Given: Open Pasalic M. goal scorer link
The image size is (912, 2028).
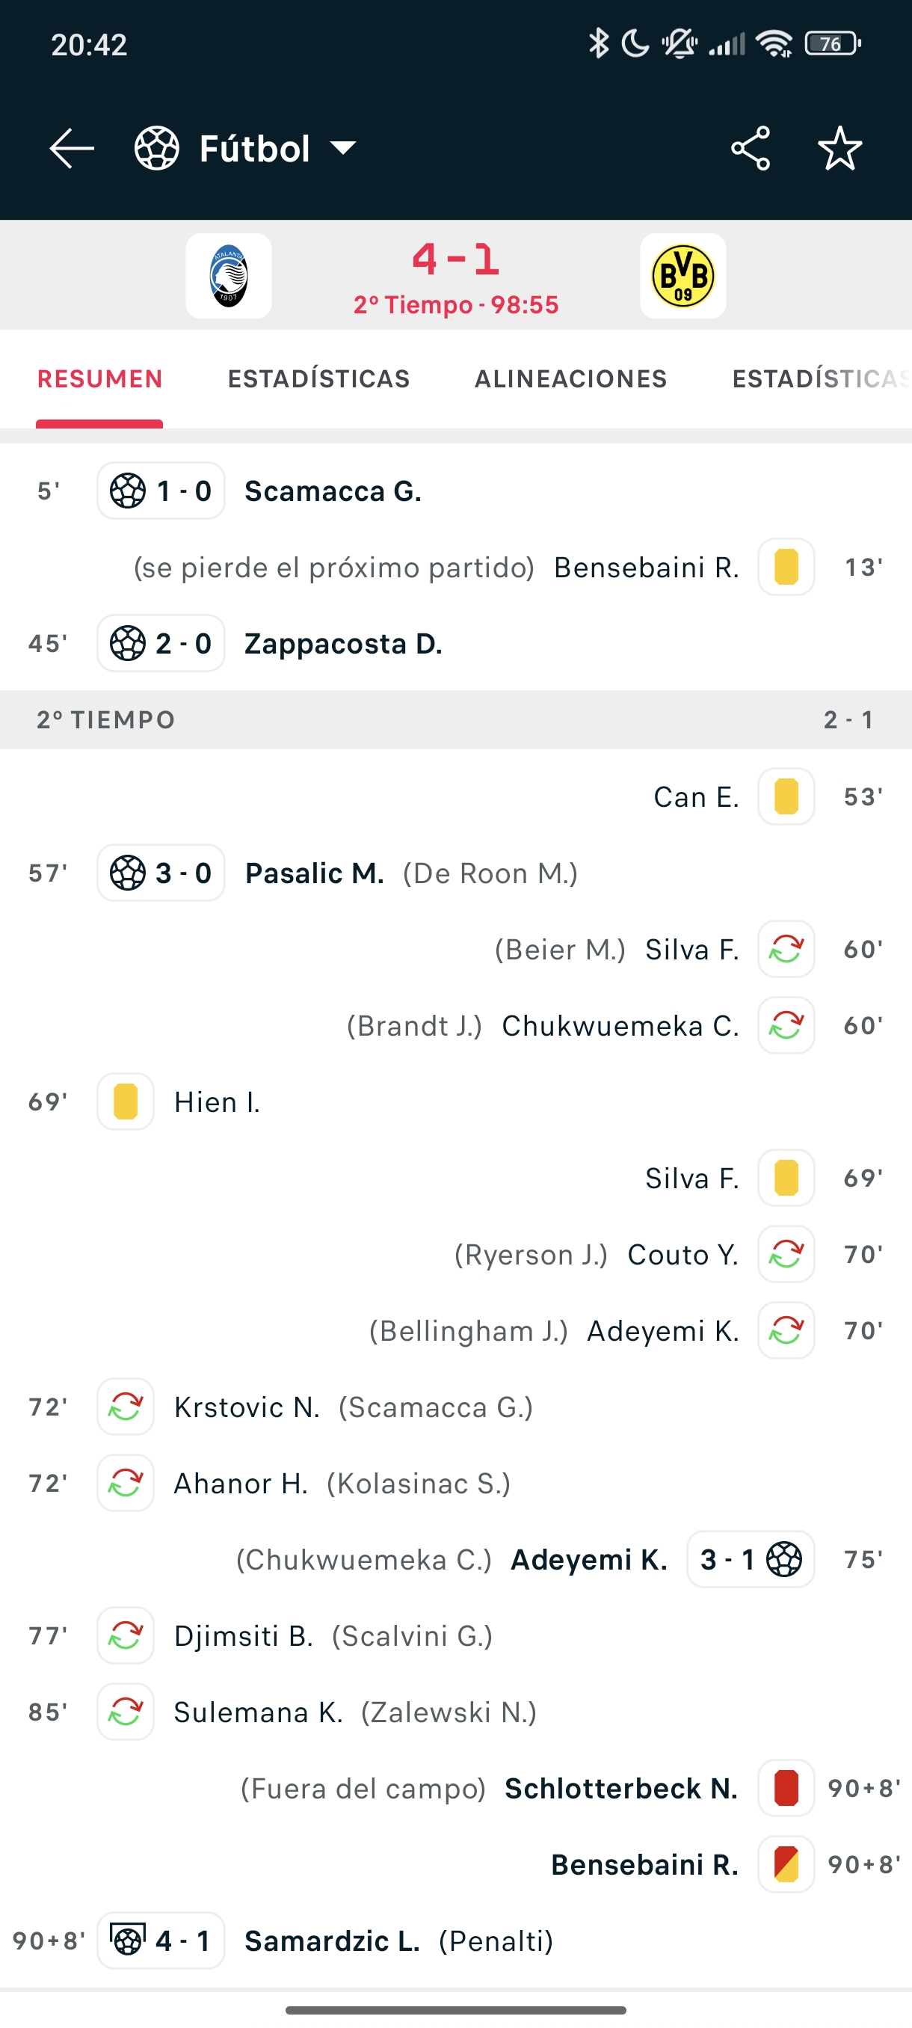Looking at the screenshot, I should pos(314,873).
